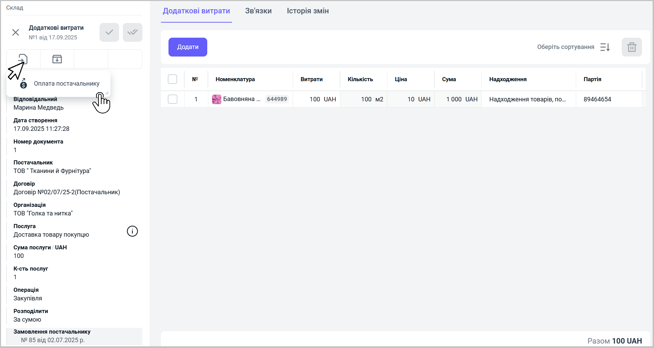This screenshot has width=654, height=348.
Task: Click the trash delete icon
Action: 631,47
